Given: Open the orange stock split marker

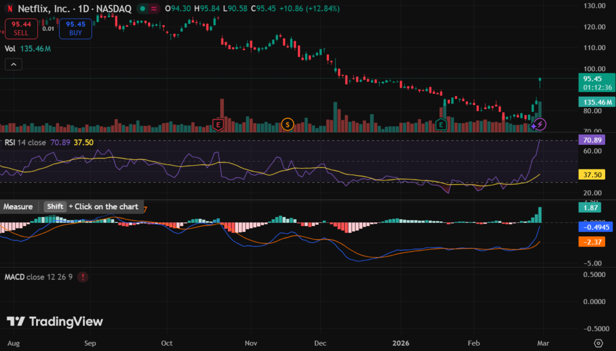Looking at the screenshot, I should (288, 124).
